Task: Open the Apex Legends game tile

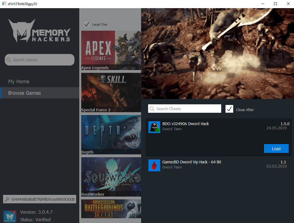Action: [111, 50]
